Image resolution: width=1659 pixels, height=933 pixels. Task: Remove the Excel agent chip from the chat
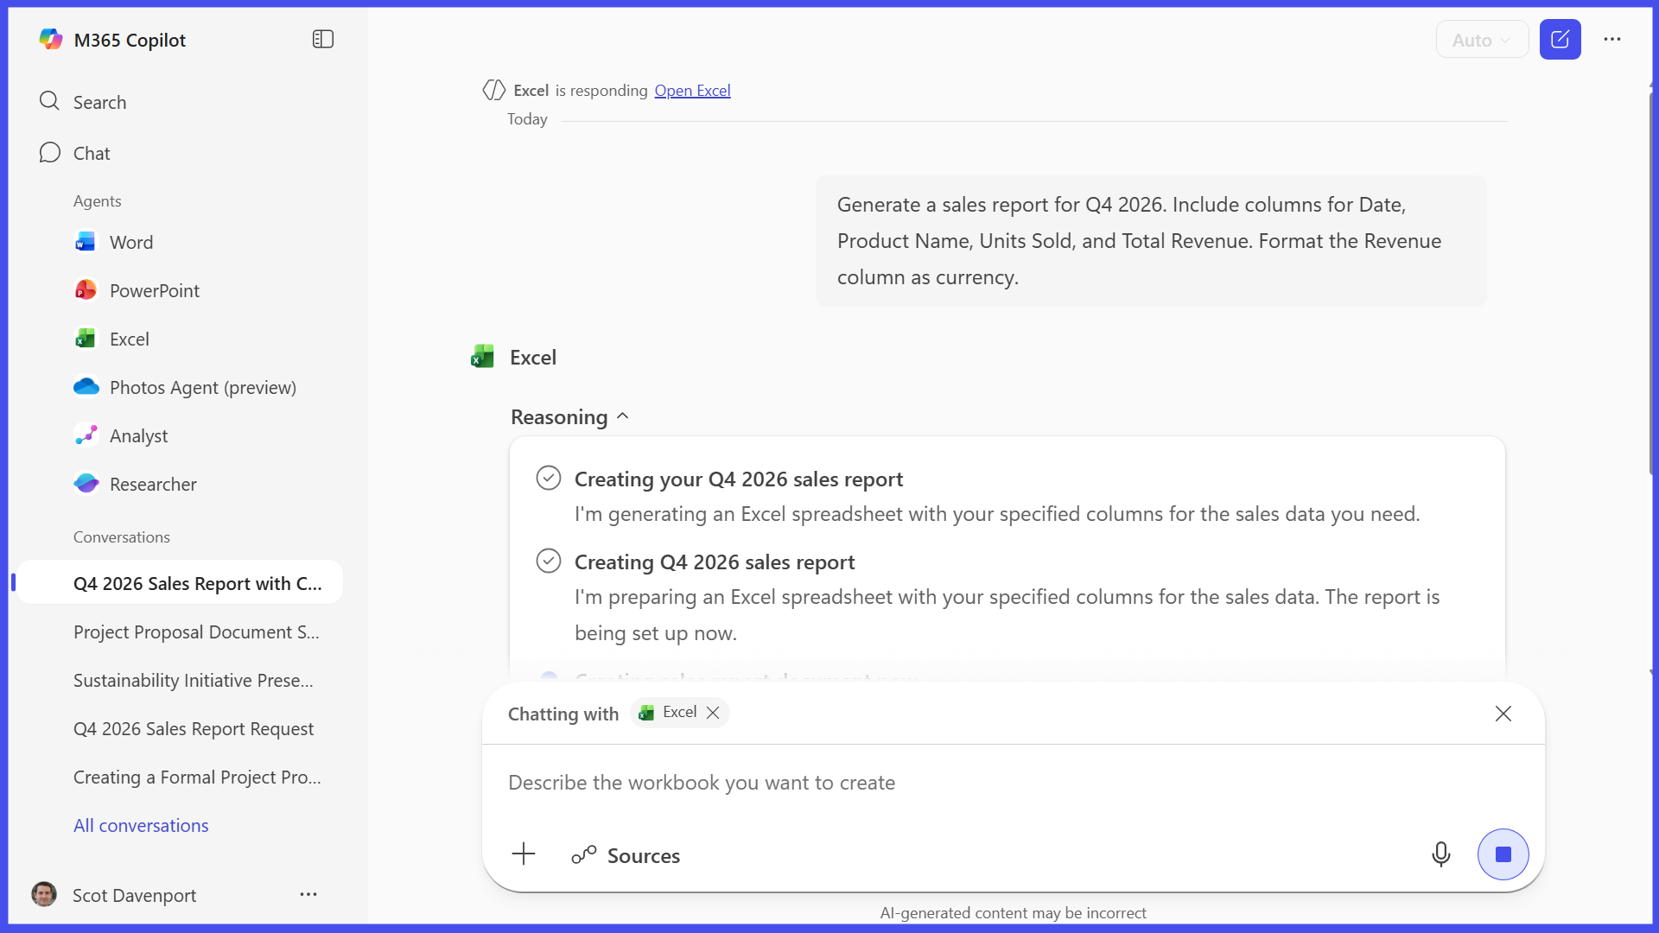click(713, 713)
